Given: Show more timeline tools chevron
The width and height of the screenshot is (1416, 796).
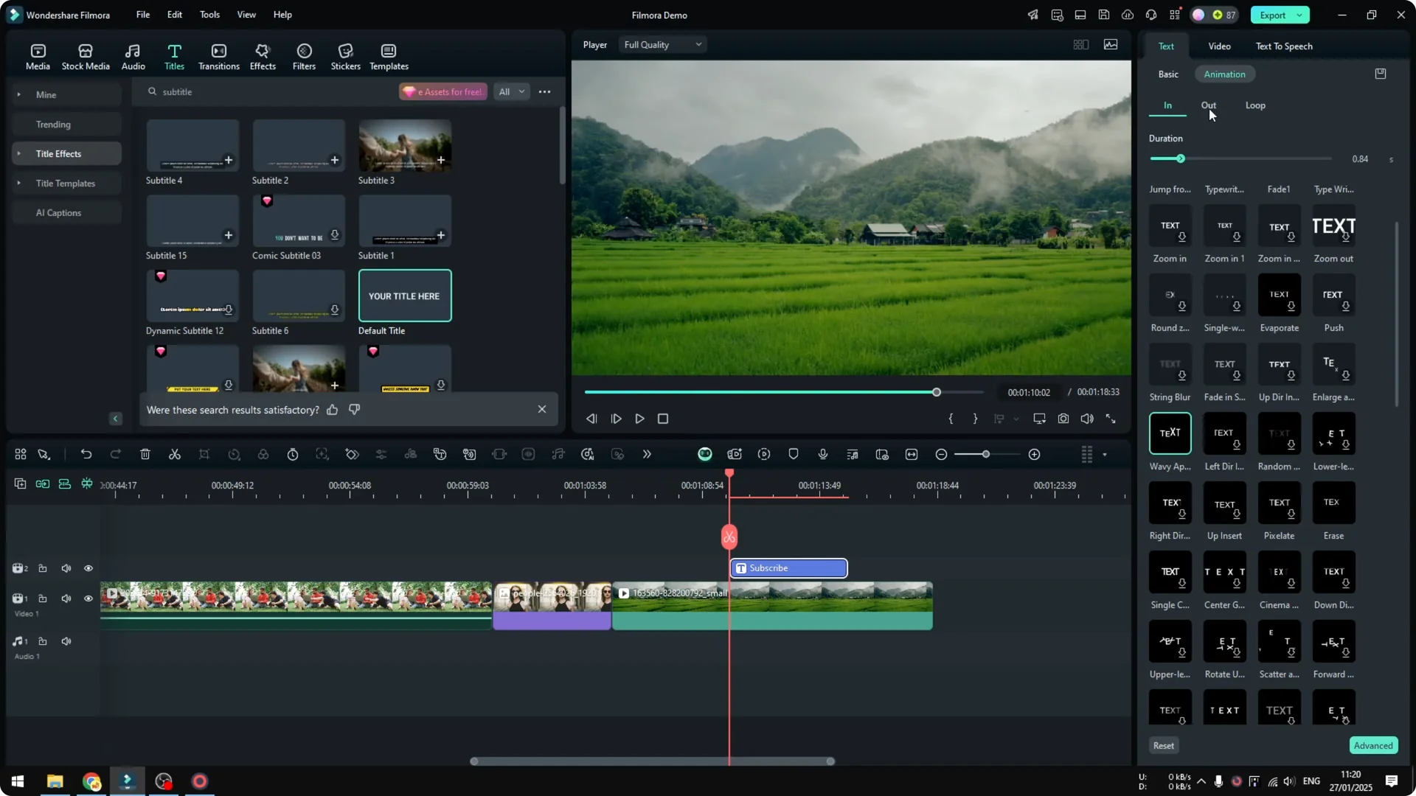Looking at the screenshot, I should click(647, 454).
